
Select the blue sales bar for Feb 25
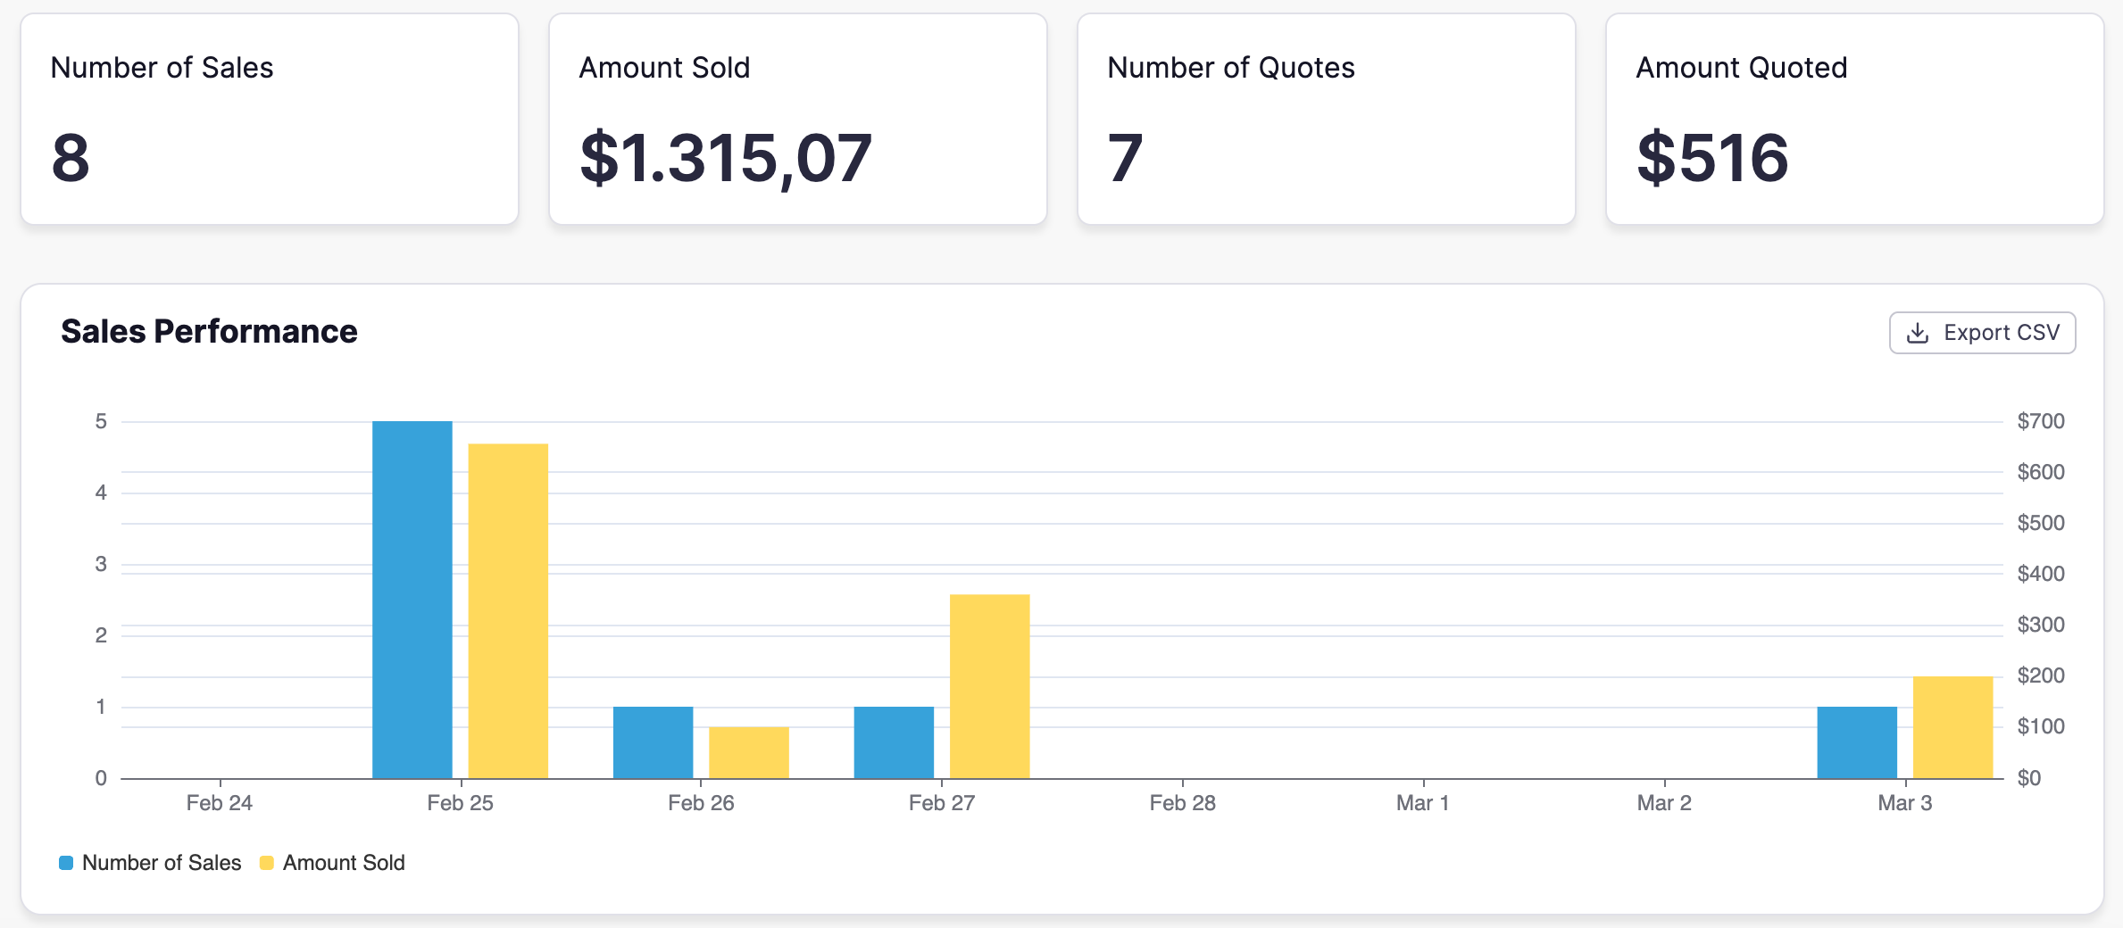[x=412, y=600]
